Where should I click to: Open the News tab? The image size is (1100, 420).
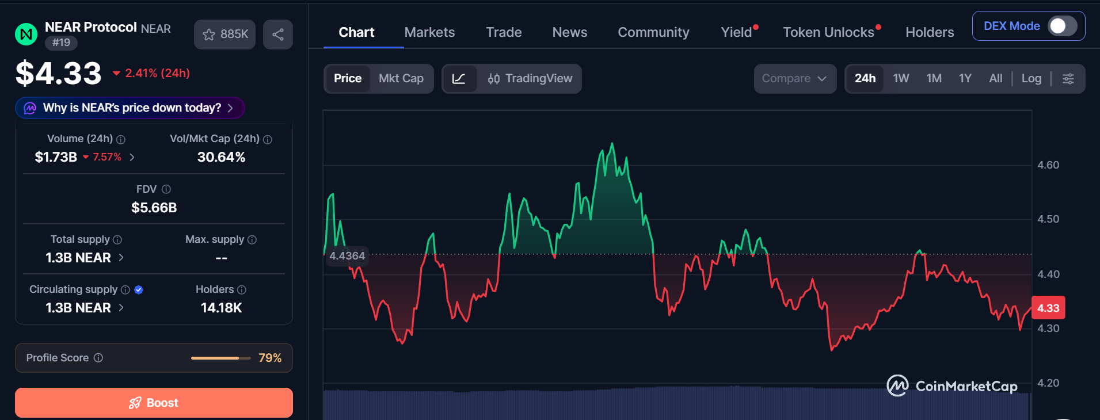[570, 32]
